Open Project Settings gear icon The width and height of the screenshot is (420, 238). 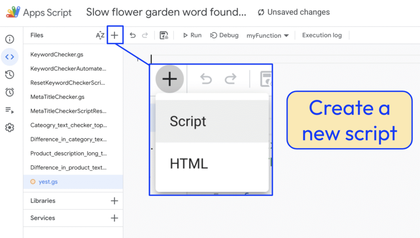[9, 128]
